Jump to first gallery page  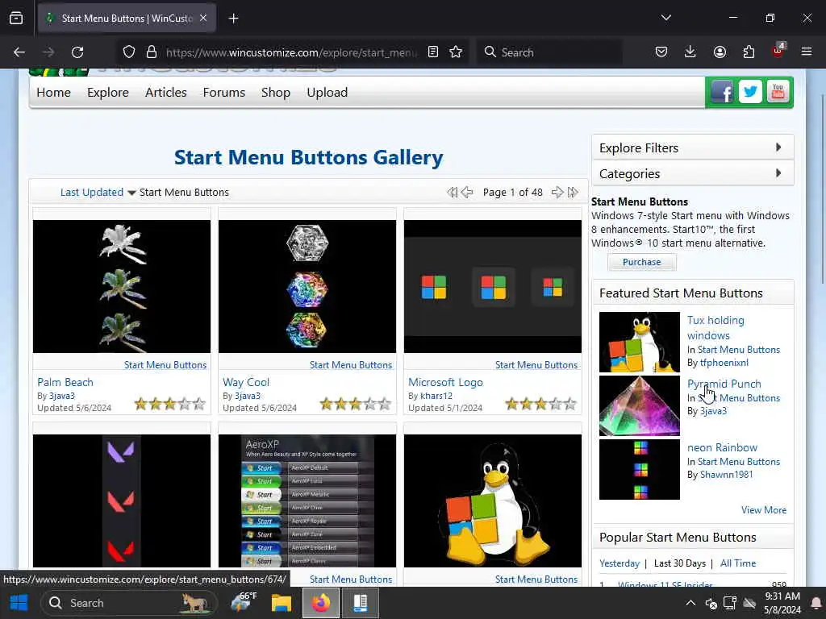click(x=452, y=193)
